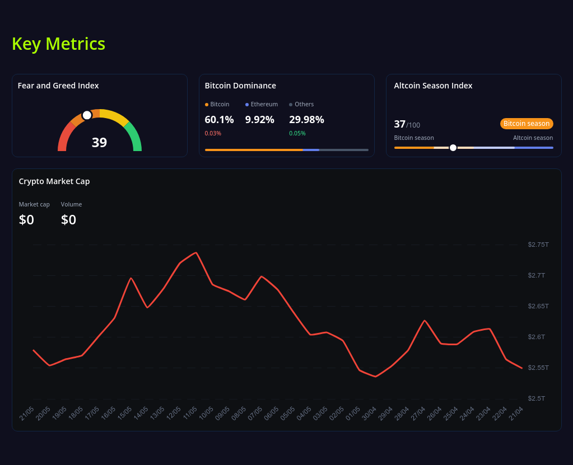
Task: Click the 29.98% Others dominance value
Action: click(306, 120)
